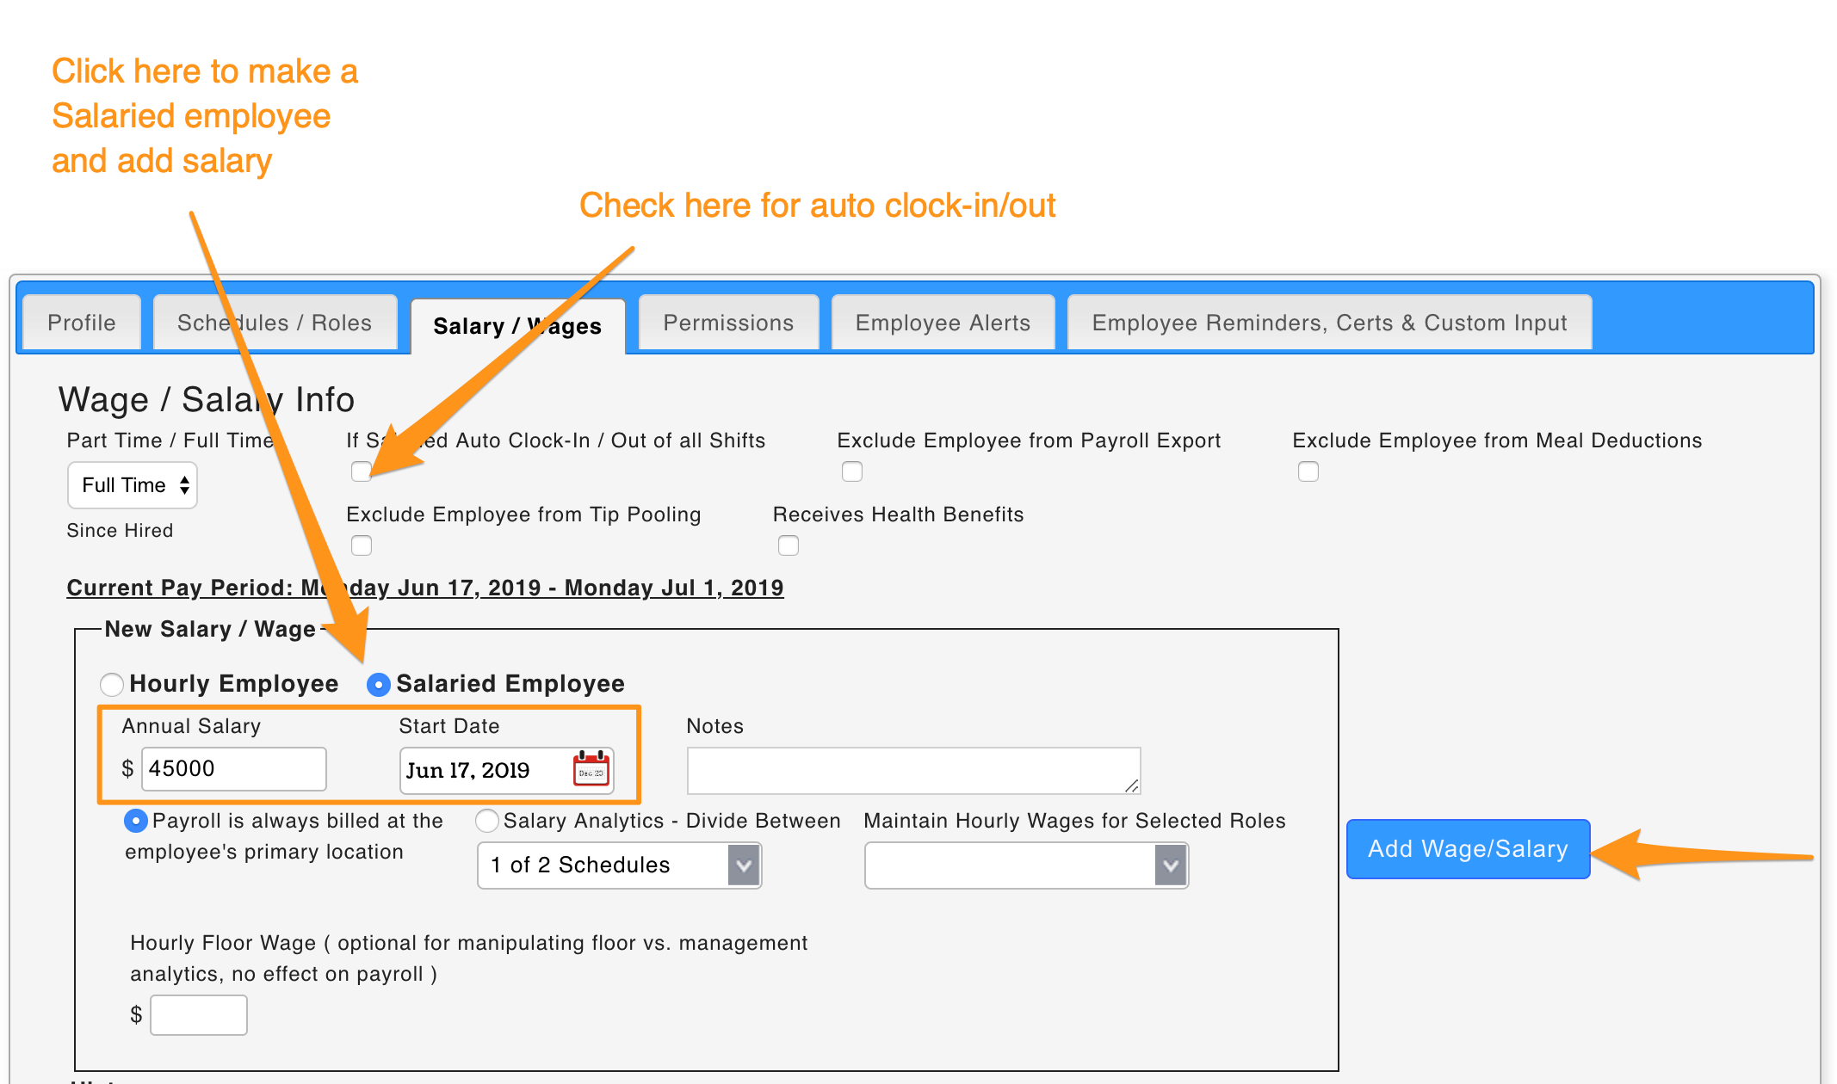Screen dimensions: 1837x1084
Task: Choose Salary Analytics - Divide Between option
Action: click(x=487, y=821)
